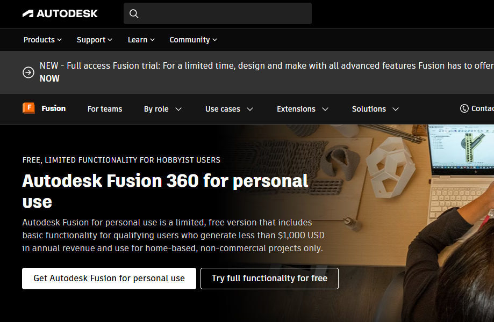This screenshot has width=494, height=322.
Task: Expand the By role dropdown
Action: point(163,109)
